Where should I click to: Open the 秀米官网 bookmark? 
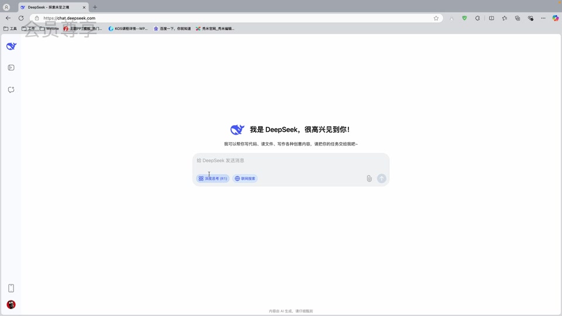[x=215, y=29]
